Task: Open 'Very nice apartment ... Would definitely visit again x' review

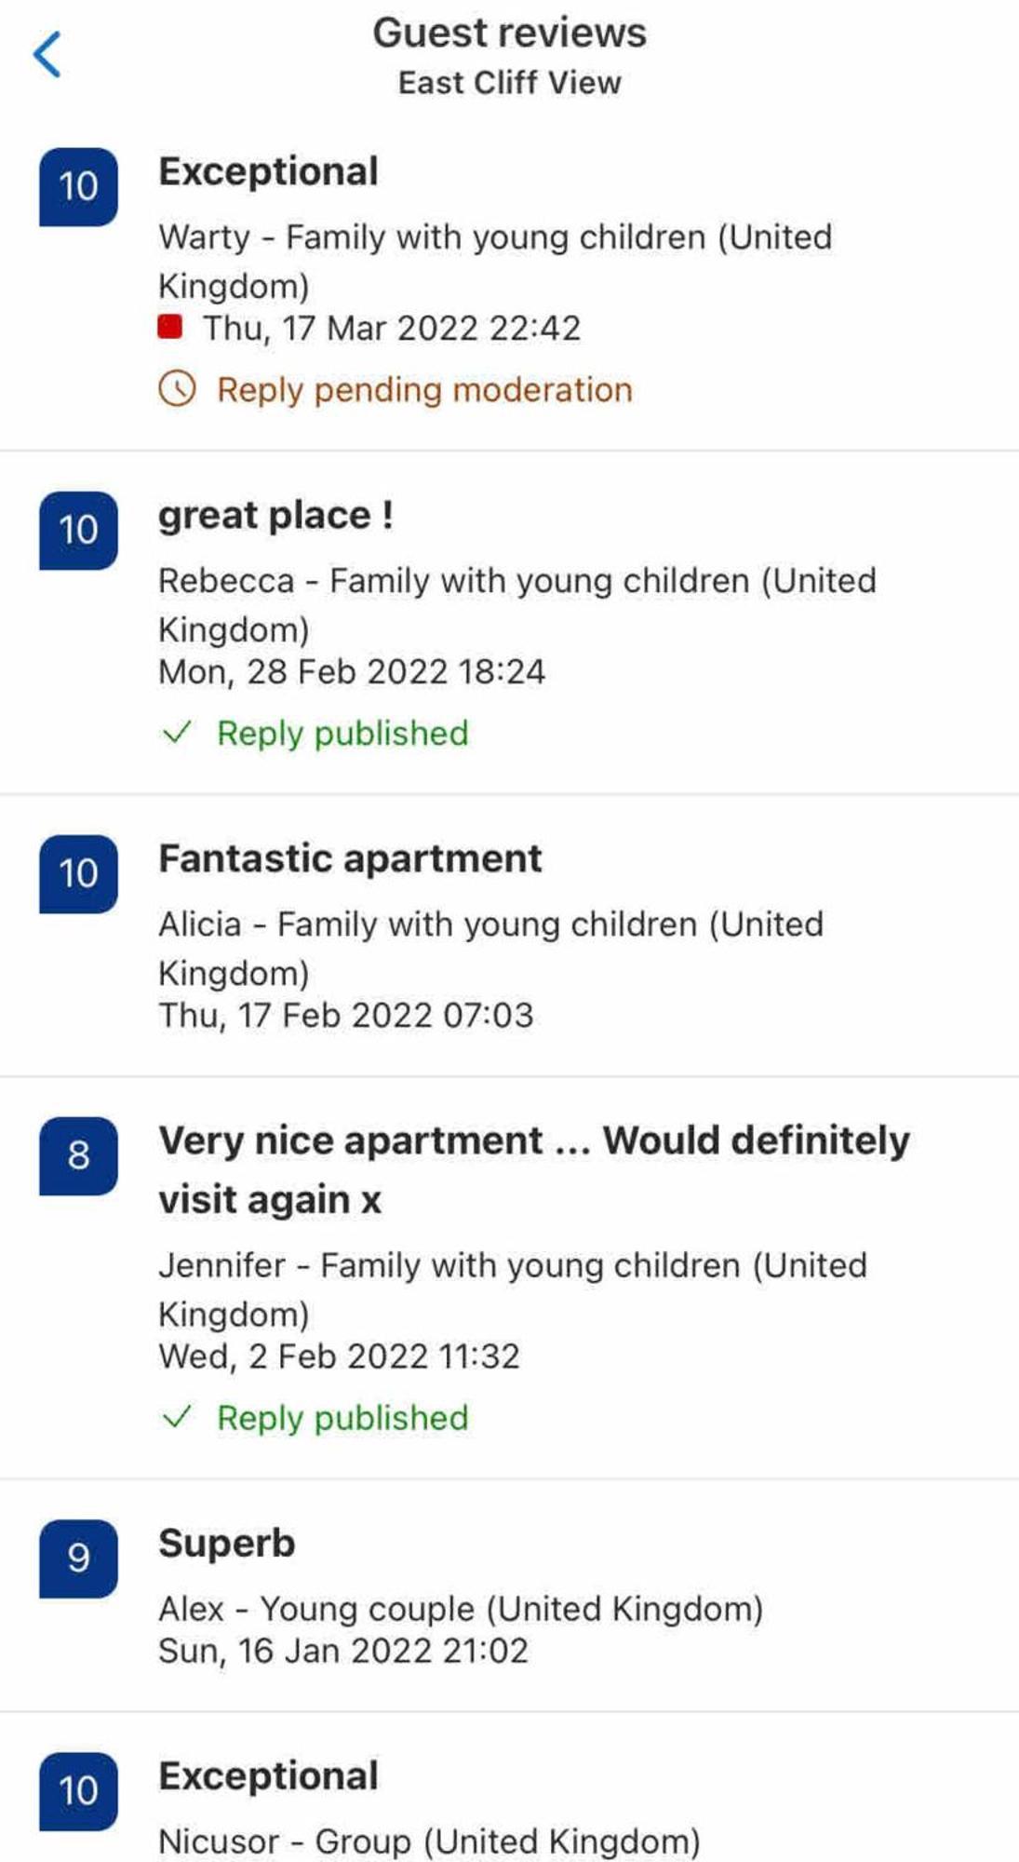Action: click(509, 1277)
